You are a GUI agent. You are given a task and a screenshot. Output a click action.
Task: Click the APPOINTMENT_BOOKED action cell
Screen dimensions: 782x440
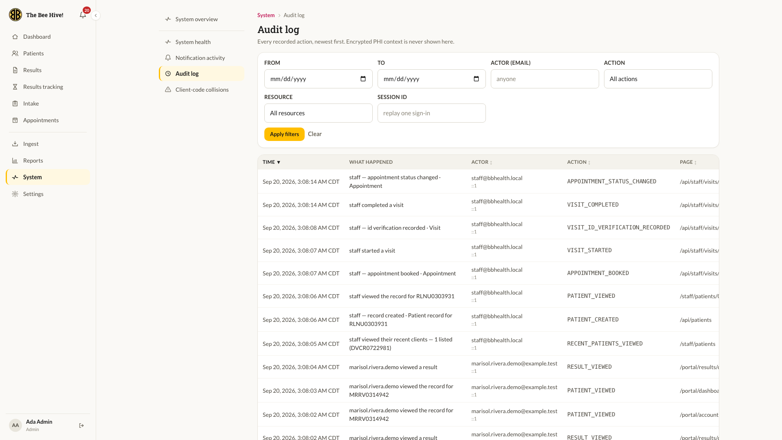pyautogui.click(x=598, y=273)
